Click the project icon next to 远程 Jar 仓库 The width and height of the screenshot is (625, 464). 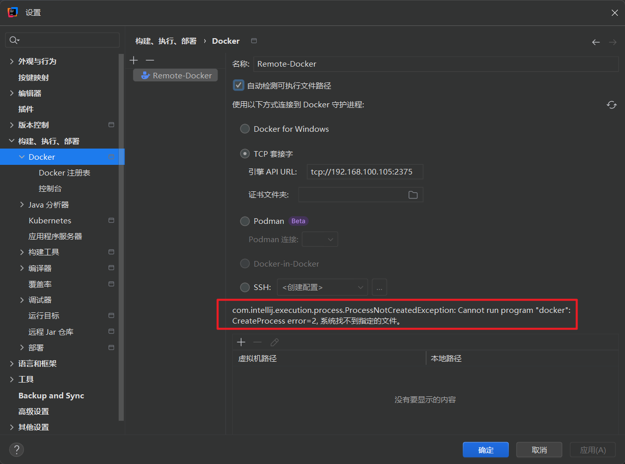(x=112, y=332)
